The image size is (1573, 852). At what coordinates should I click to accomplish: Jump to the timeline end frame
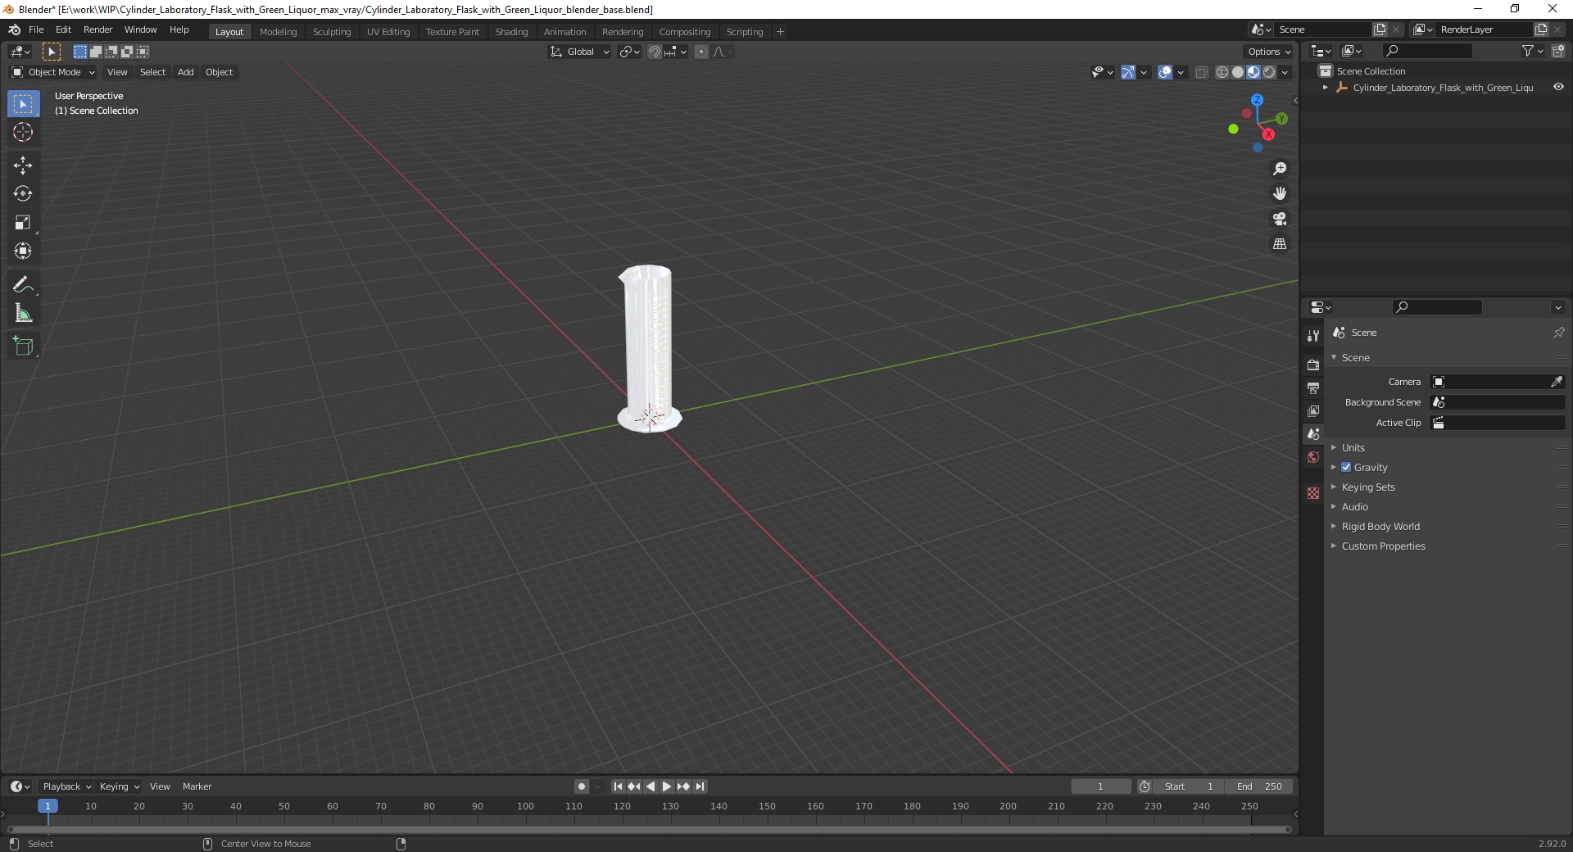point(700,786)
